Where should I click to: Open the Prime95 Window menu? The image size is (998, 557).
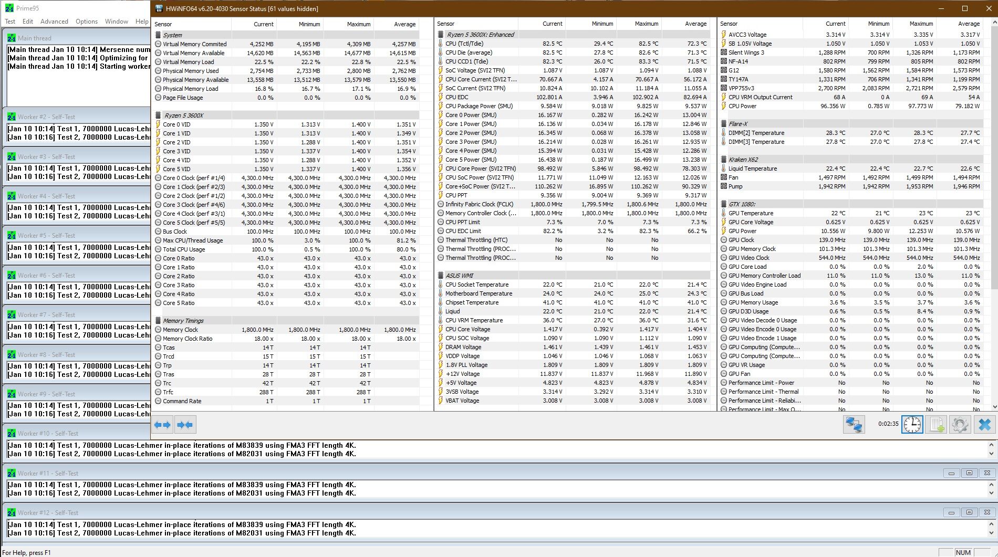pos(117,22)
